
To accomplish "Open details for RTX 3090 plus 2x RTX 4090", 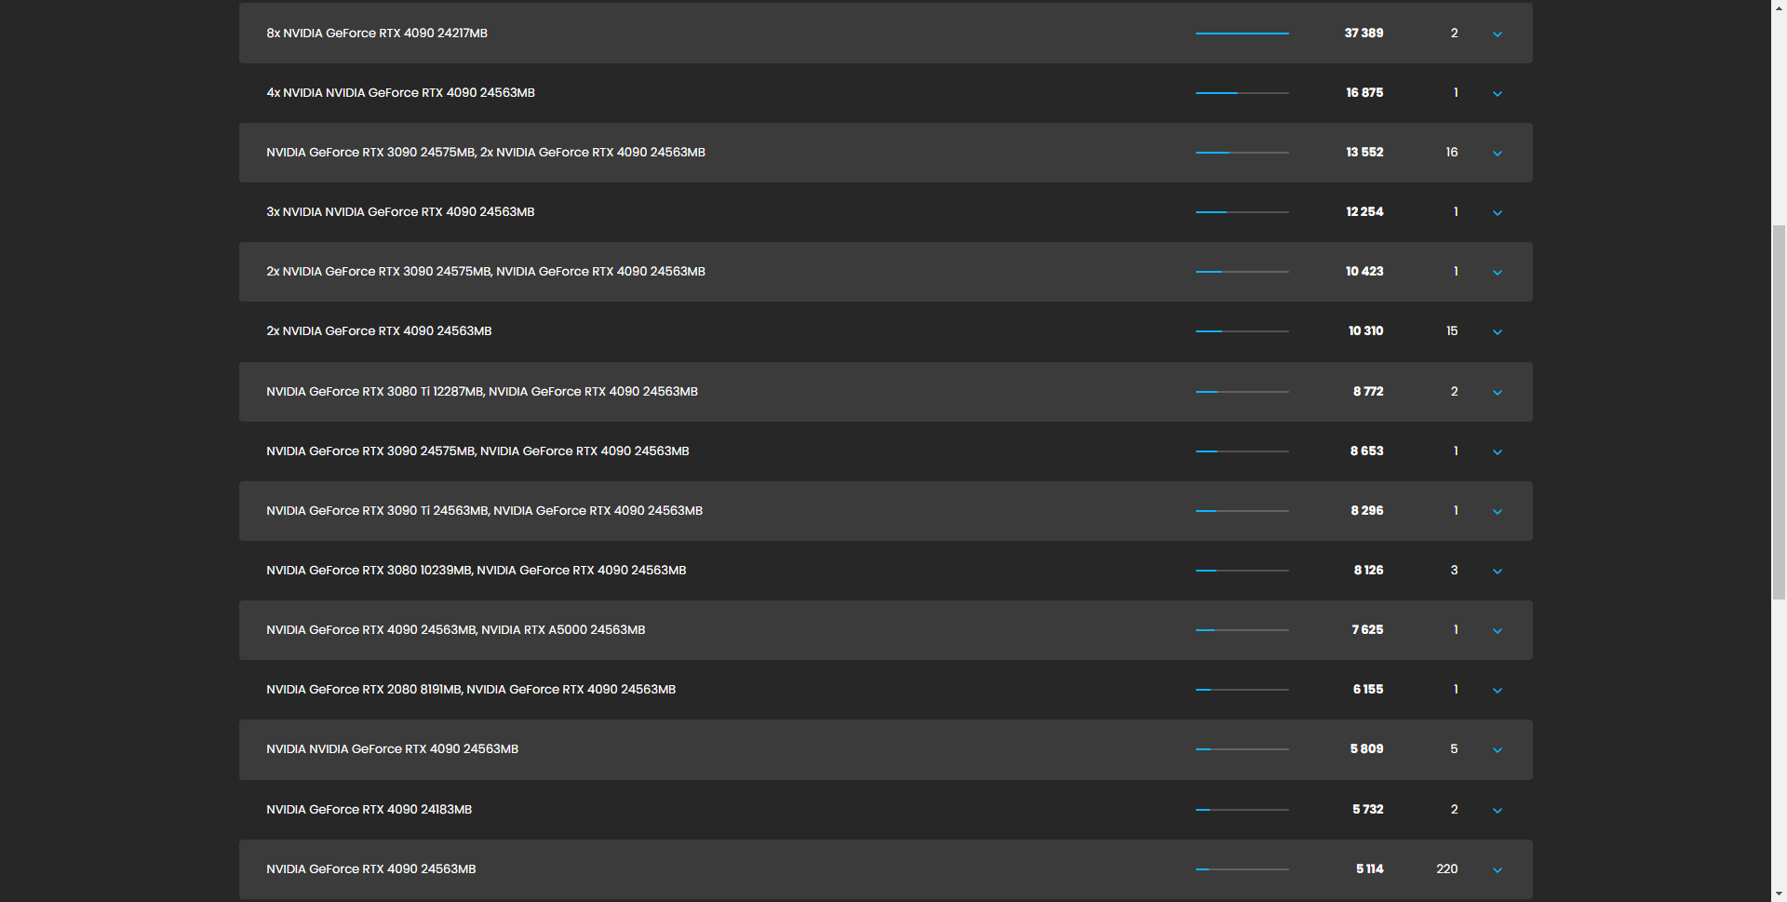I will tap(1498, 153).
